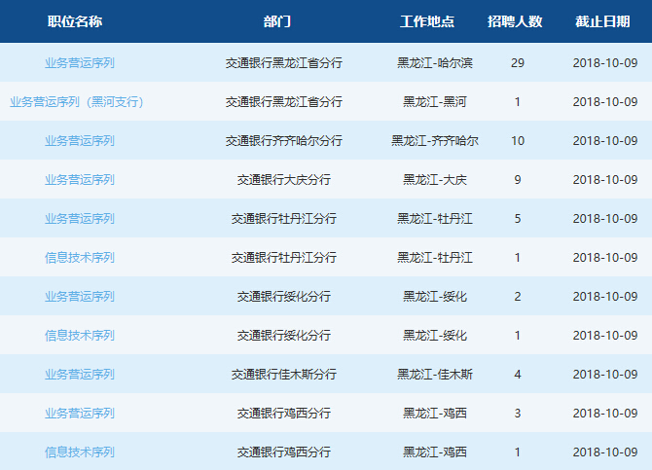Open 业务营运序列 link for 牡丹江分行
This screenshot has width=652, height=470.
(x=80, y=218)
